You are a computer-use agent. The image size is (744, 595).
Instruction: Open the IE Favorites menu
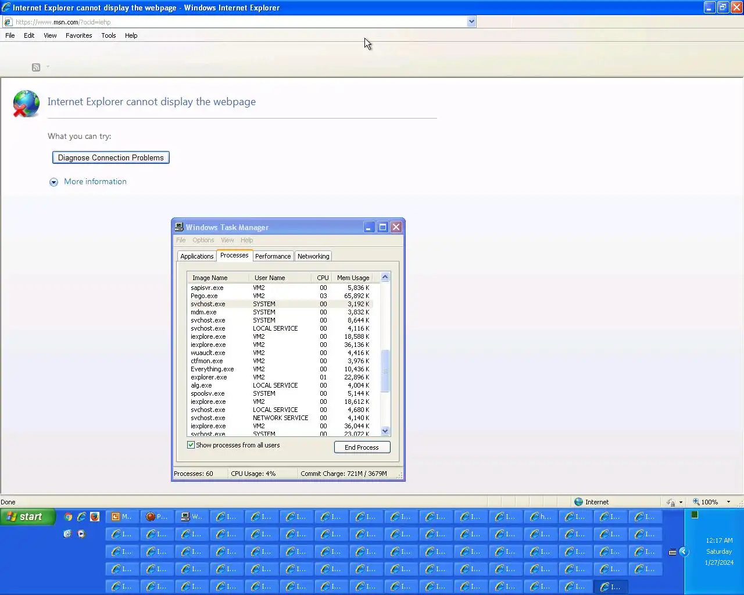click(x=79, y=35)
